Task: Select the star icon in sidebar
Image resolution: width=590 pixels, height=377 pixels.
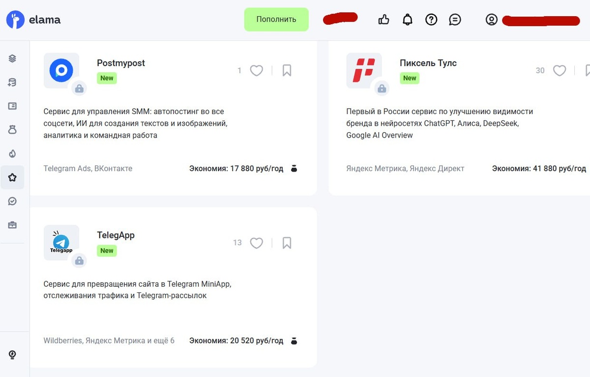Action: click(x=12, y=177)
